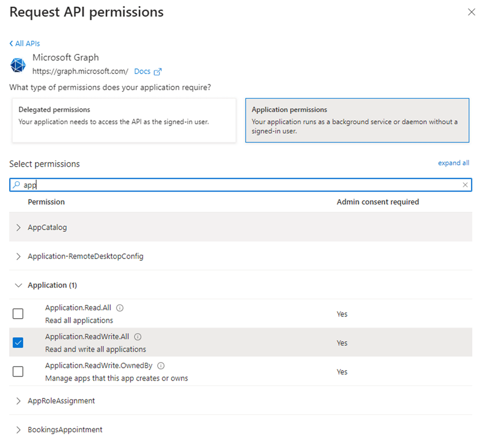Screen dimensions: 478x438
Task: Uncheck Application.ReadWrite.All checkbox
Action: click(18, 342)
